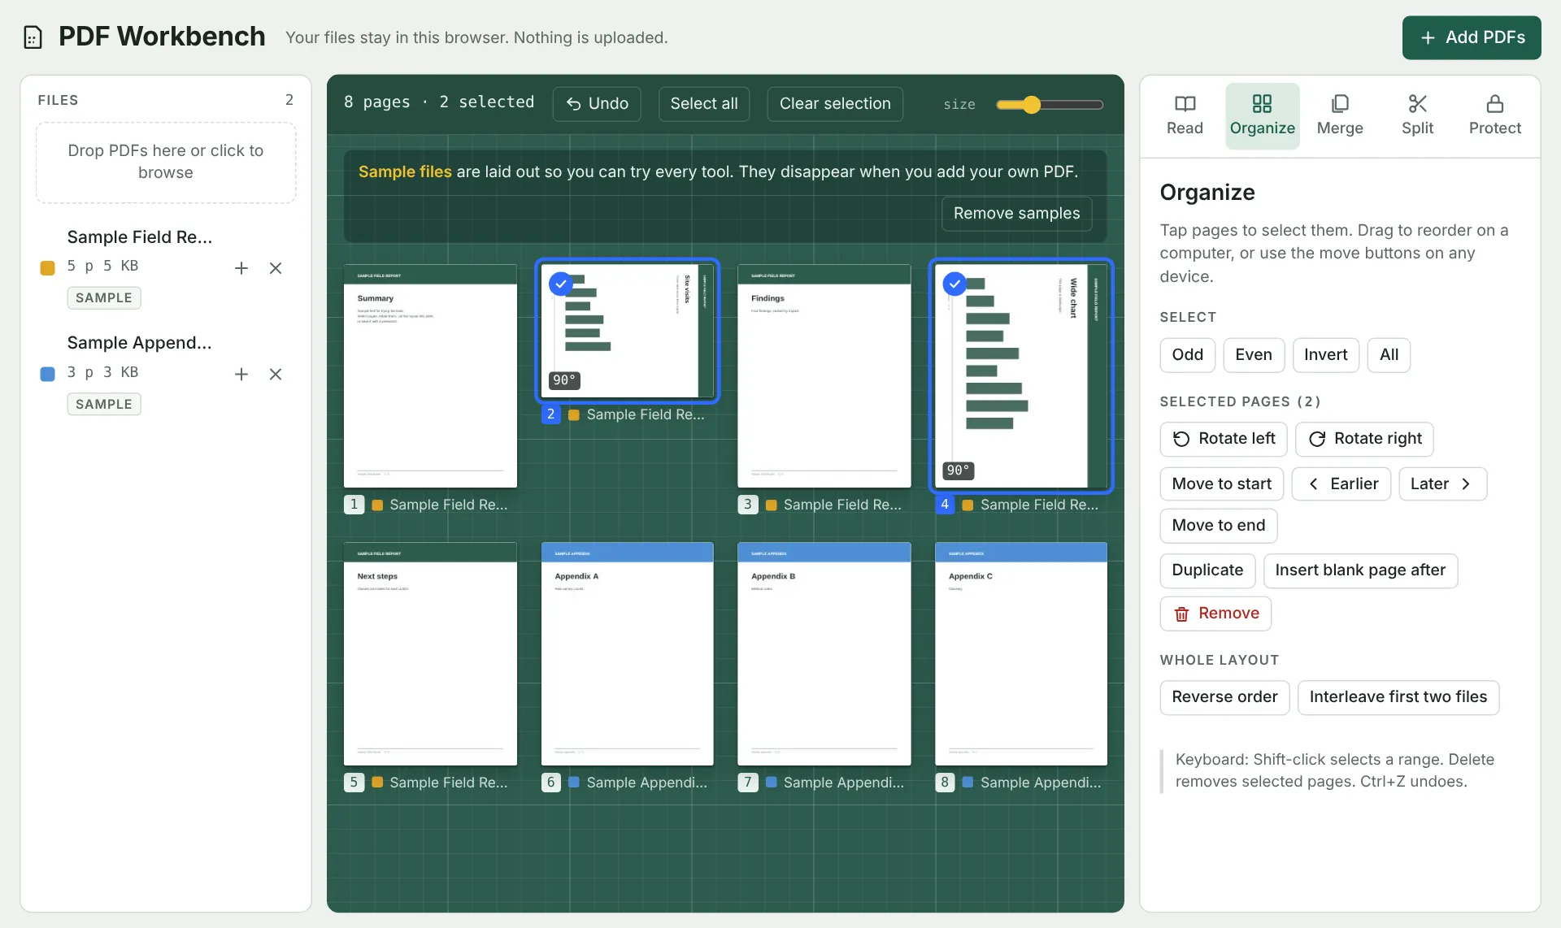The width and height of the screenshot is (1561, 928).
Task: Open the Protect tab
Action: [x=1494, y=115]
